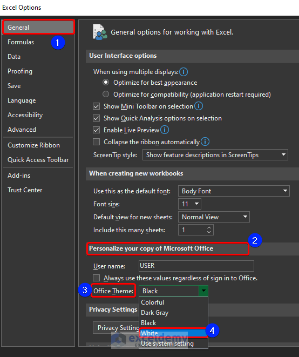
Task: Choose Colorful theme from the list
Action: pos(173,302)
